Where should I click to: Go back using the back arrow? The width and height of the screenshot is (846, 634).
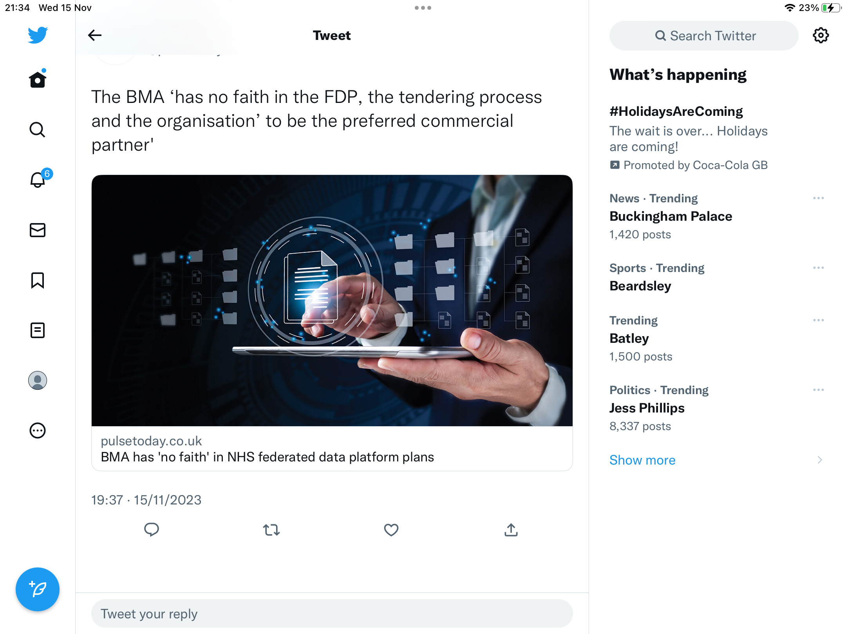tap(95, 35)
